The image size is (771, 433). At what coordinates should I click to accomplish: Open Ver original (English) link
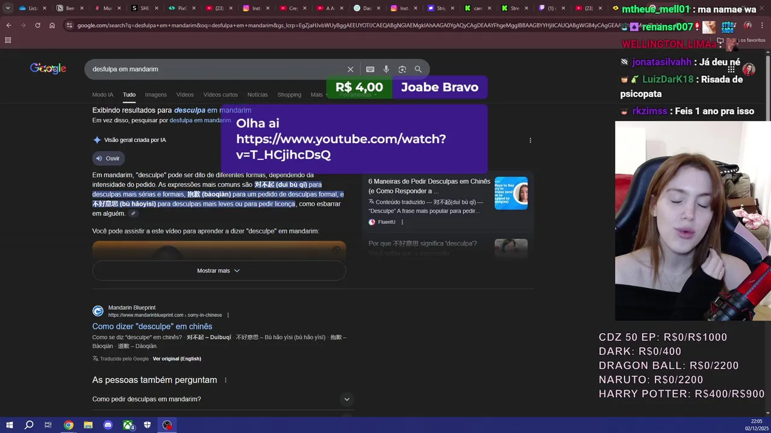point(176,359)
